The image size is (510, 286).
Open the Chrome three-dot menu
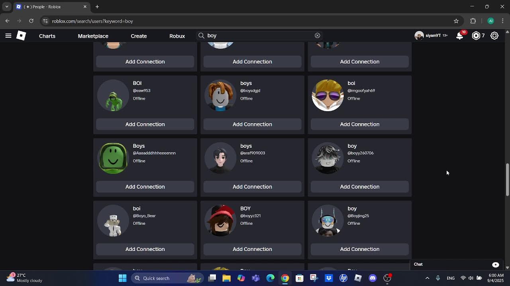(x=503, y=21)
